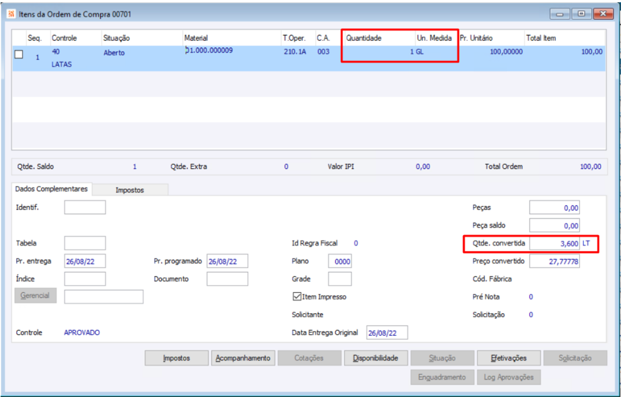This screenshot has width=621, height=397.
Task: Click the Pr. programado date field
Action: (x=227, y=261)
